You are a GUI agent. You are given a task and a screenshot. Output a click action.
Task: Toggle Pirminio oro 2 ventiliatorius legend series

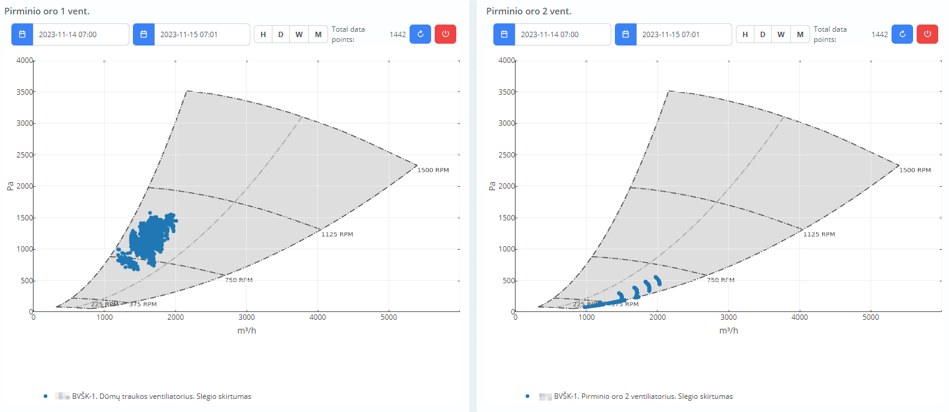tap(642, 396)
